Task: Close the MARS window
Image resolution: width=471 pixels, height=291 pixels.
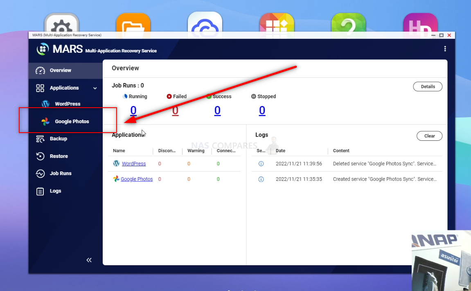Action: click(449, 36)
